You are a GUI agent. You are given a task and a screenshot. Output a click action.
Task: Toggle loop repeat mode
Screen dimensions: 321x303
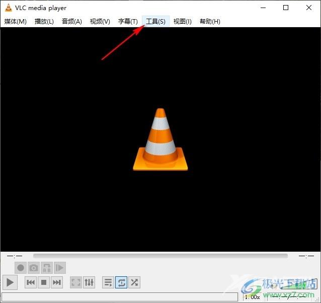[121, 282]
